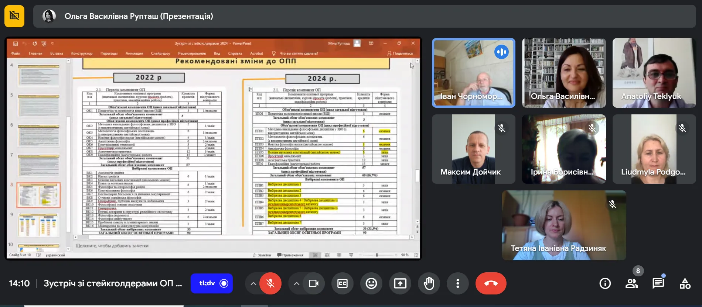Screen dimensions: 702x307
Task: Expand audio settings arrow beside microphone
Action: click(x=253, y=283)
